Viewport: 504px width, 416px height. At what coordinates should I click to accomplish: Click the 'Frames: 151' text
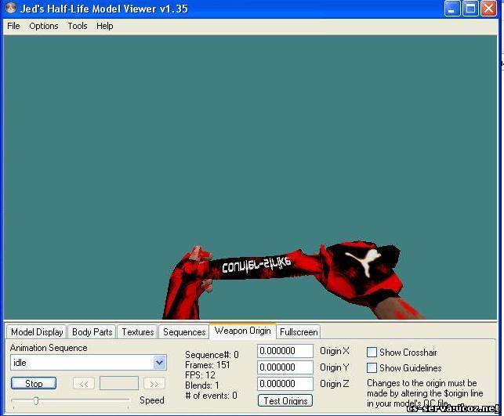tap(207, 365)
